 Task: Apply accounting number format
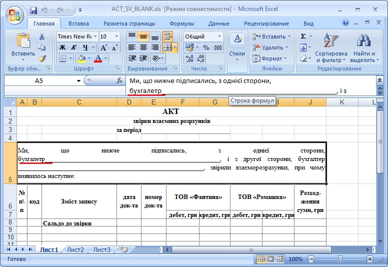pos(189,47)
